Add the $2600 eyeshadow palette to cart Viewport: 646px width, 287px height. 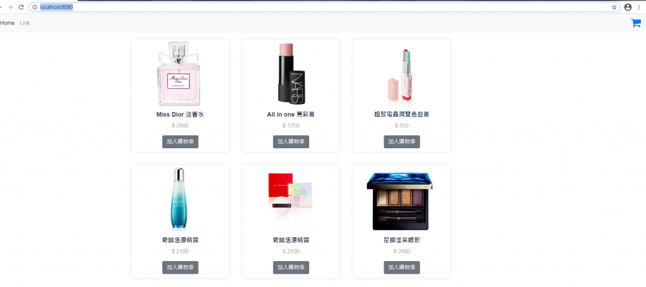[x=402, y=267]
